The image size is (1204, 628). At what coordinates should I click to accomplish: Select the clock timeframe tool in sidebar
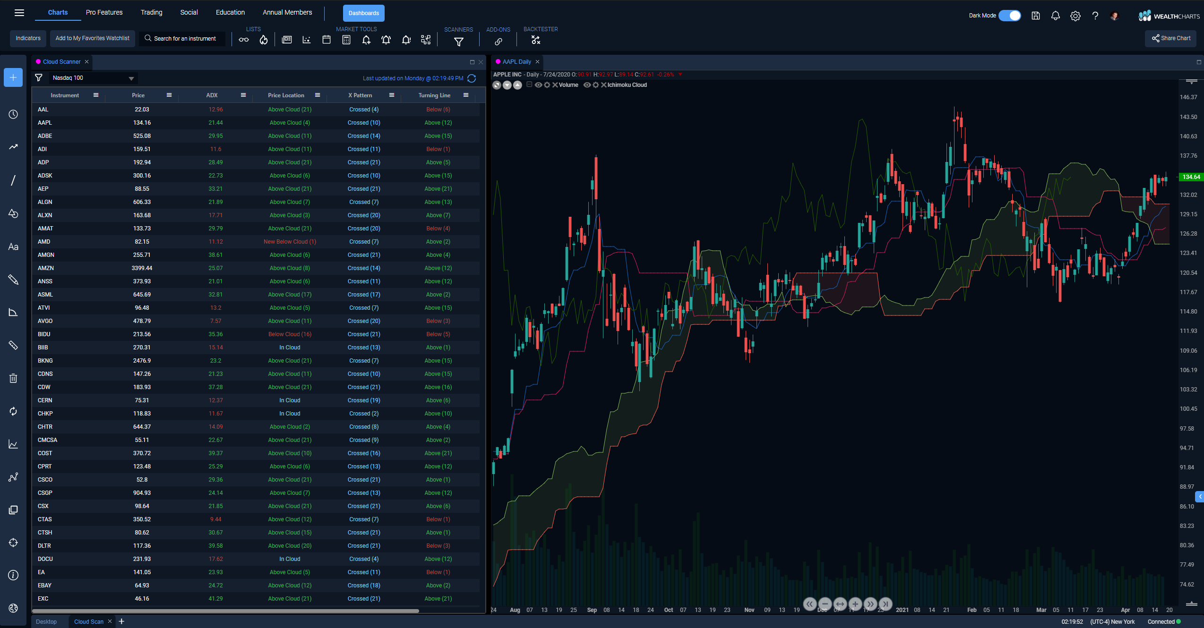13,114
